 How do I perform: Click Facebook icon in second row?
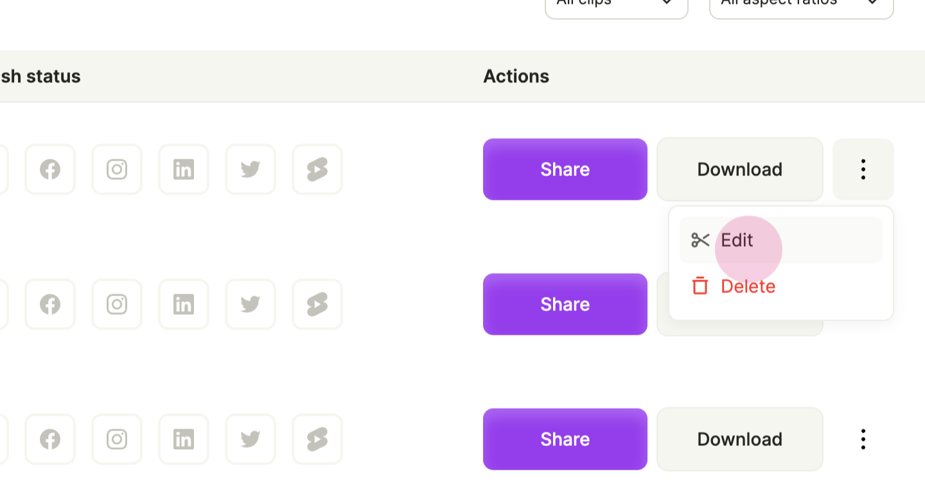(50, 305)
